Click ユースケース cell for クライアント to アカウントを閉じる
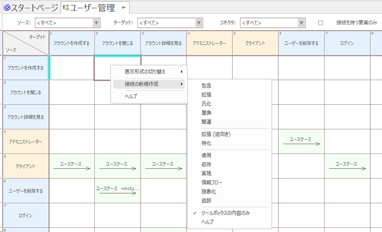 (117, 166)
